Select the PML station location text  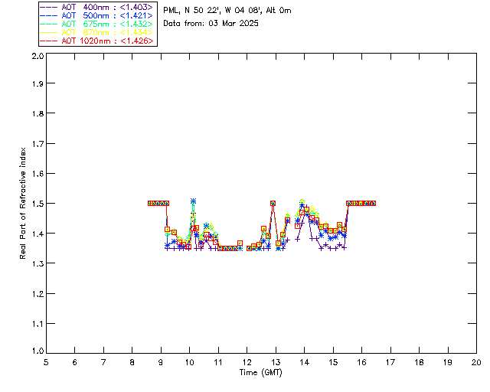pos(227,11)
